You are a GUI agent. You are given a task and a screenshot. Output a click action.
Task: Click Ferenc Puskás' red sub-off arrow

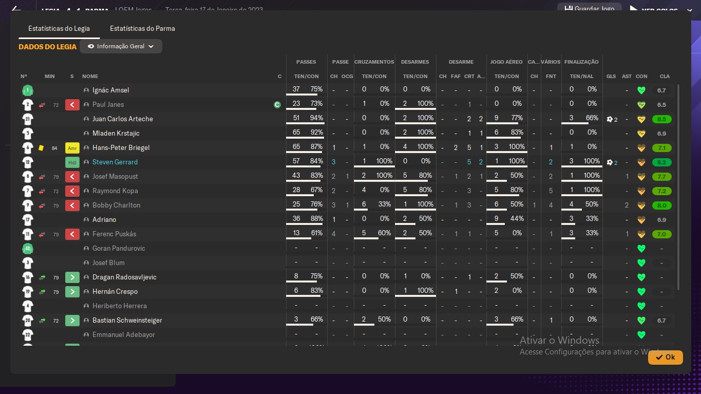72,234
